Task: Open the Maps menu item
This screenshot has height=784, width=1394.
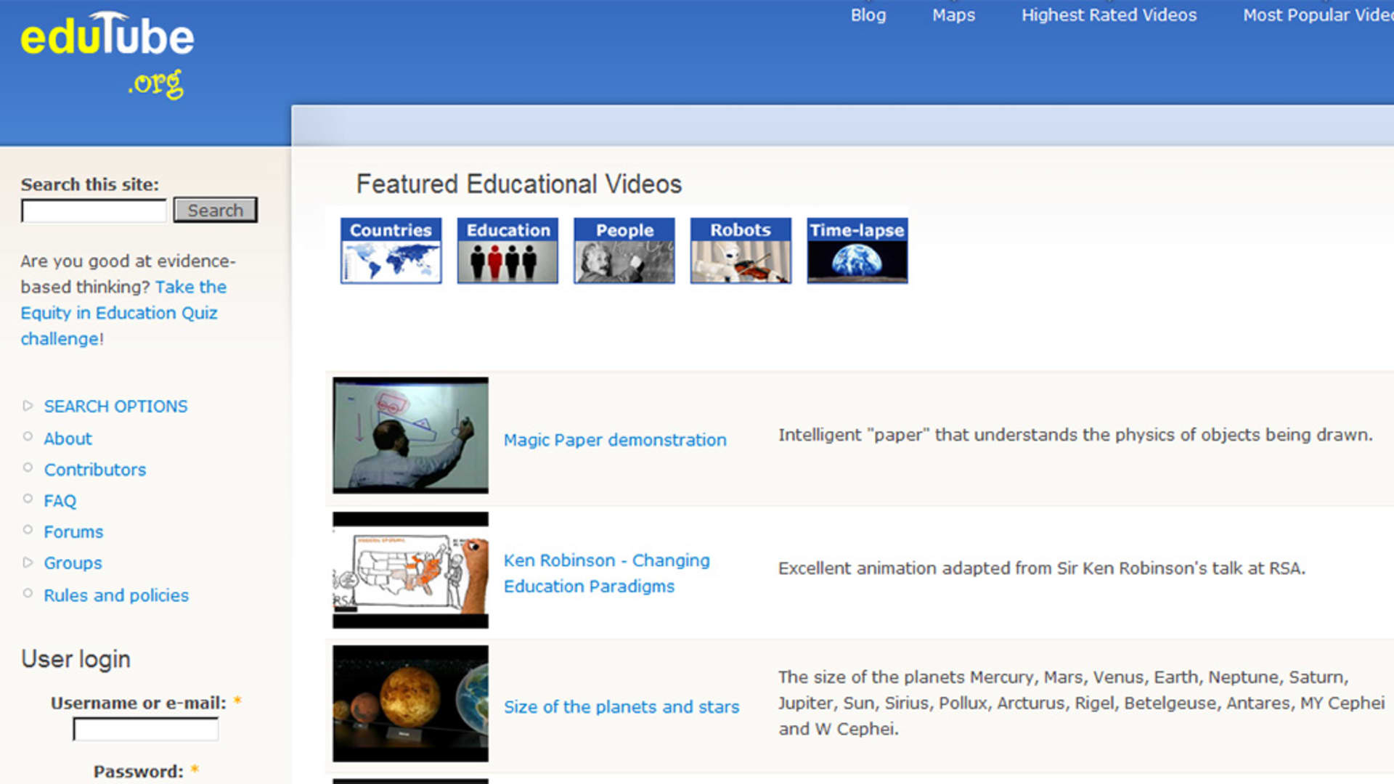Action: coord(953,15)
